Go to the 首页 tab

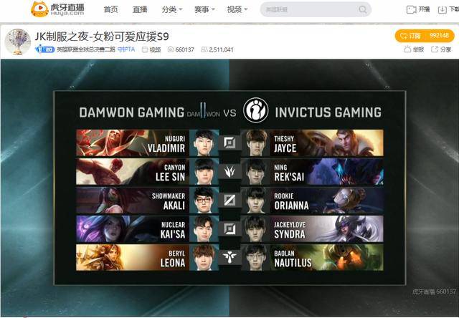point(111,9)
